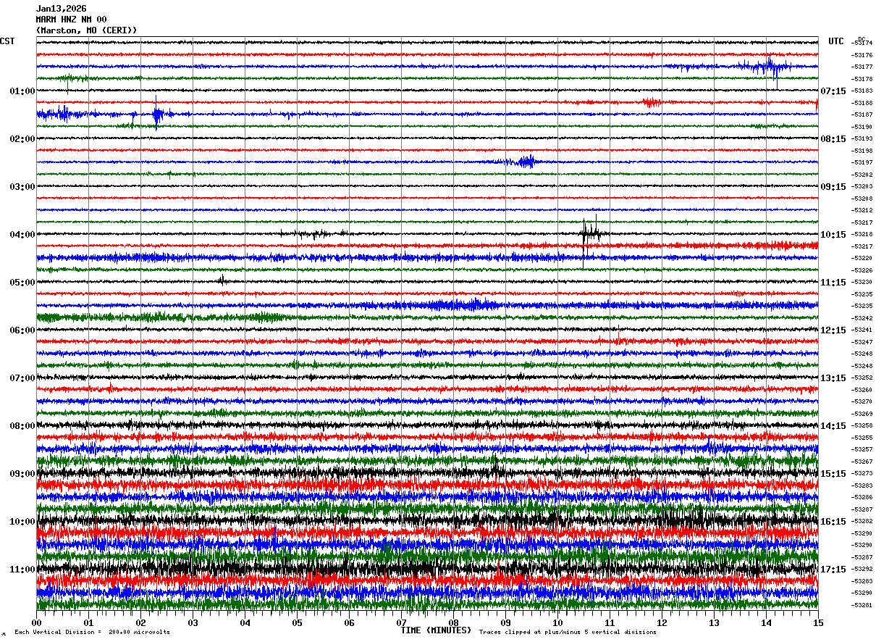Select the DC offset value -53286
The image size is (876, 642).
coord(862,497)
